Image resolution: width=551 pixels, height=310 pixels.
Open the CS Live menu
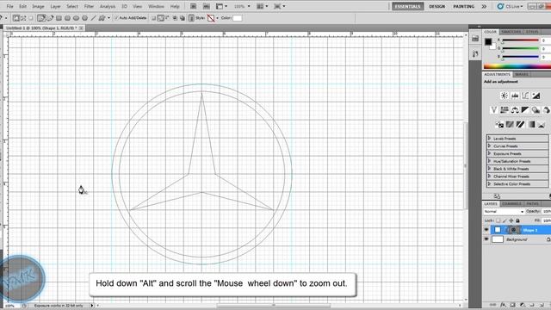pyautogui.click(x=510, y=6)
